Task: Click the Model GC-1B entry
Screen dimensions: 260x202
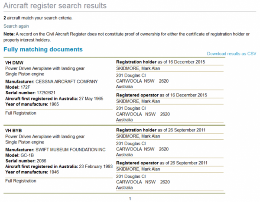Action: click(18, 154)
